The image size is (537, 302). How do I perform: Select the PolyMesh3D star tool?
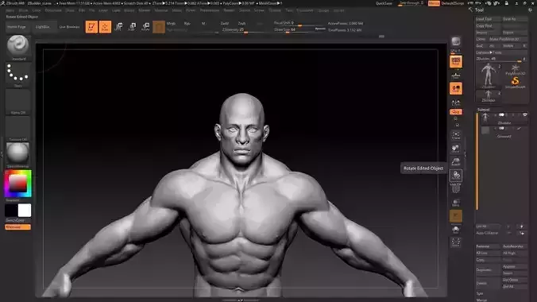(515, 69)
